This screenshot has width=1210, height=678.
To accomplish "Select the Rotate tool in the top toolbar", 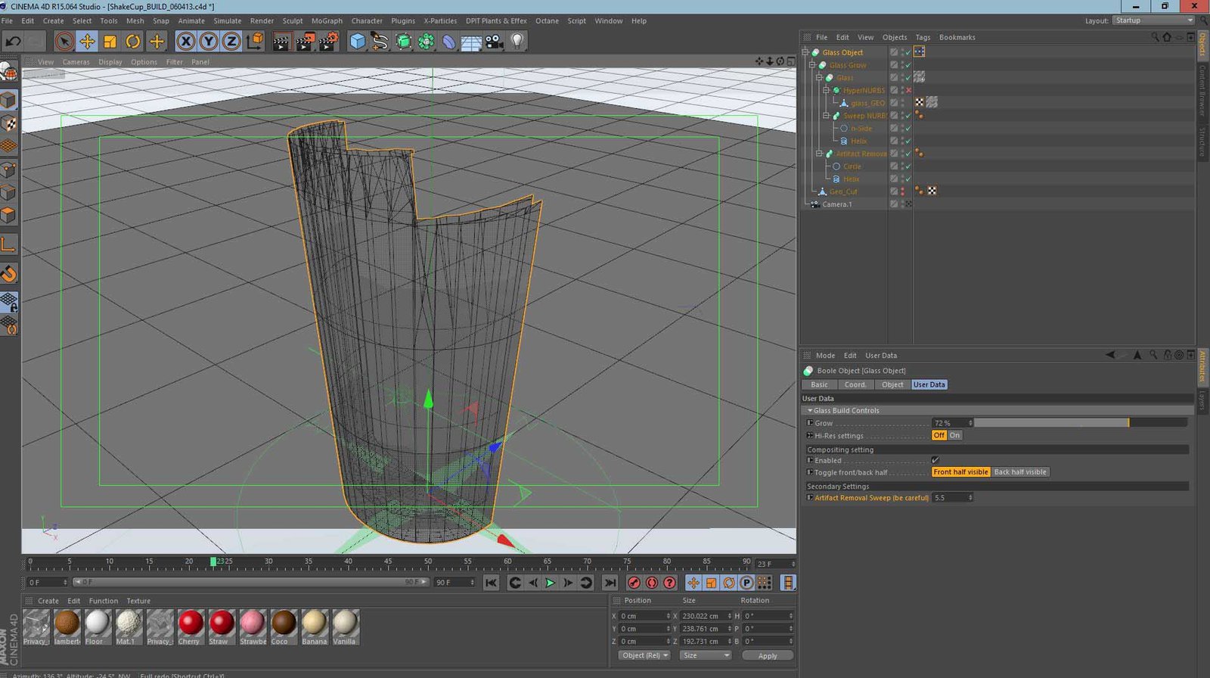I will 133,42.
